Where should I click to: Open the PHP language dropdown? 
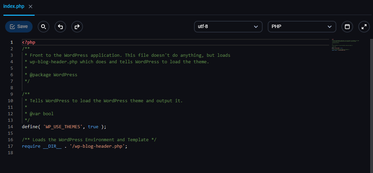pyautogui.click(x=302, y=27)
